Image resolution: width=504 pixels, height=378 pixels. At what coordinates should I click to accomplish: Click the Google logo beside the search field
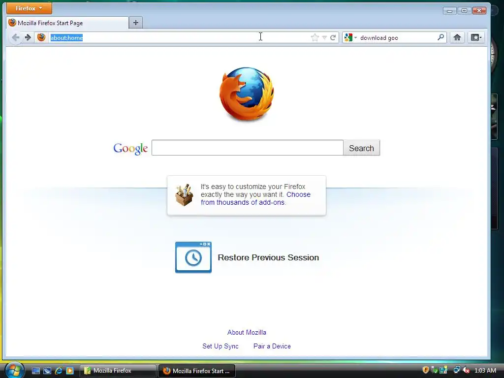(x=130, y=148)
